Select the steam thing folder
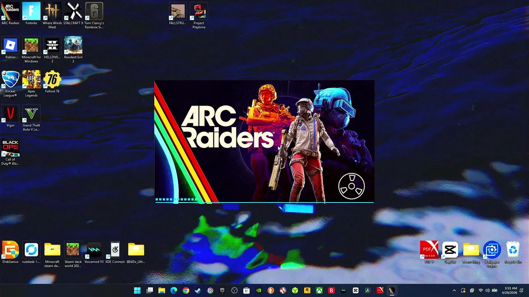The width and height of the screenshot is (529, 297). coord(471,252)
